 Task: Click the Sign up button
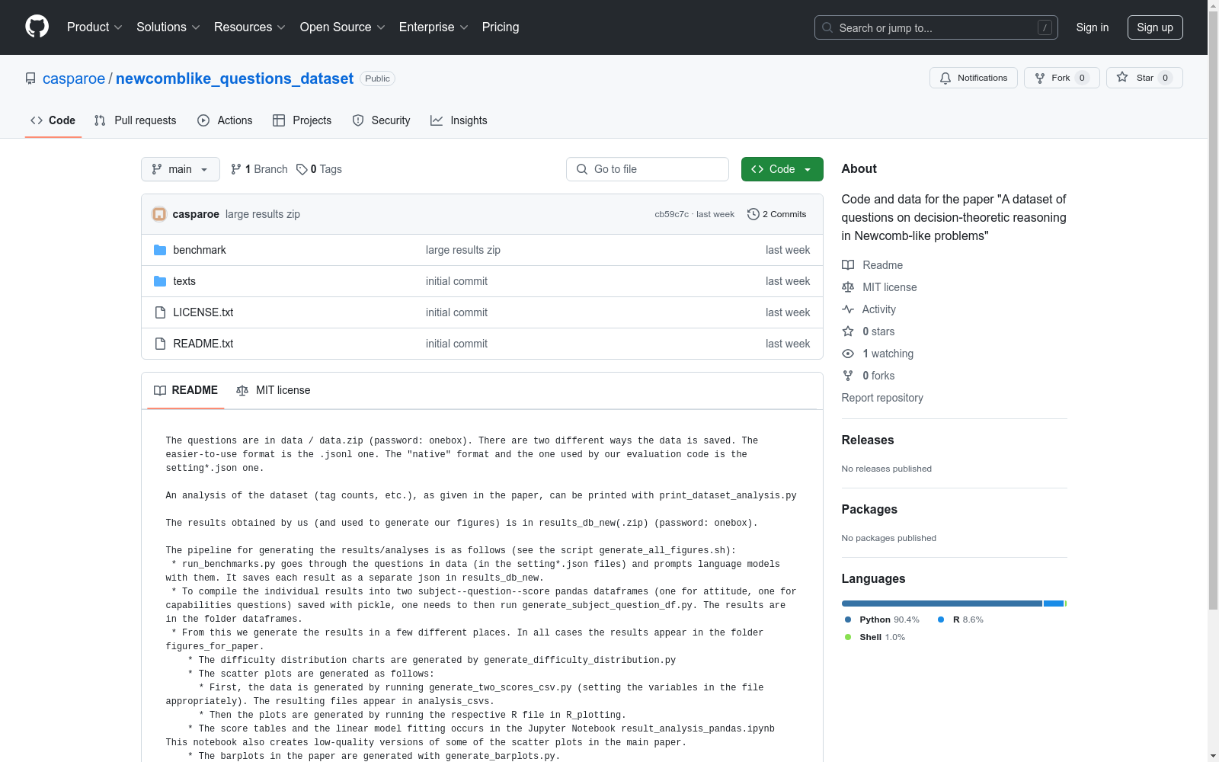pyautogui.click(x=1155, y=27)
